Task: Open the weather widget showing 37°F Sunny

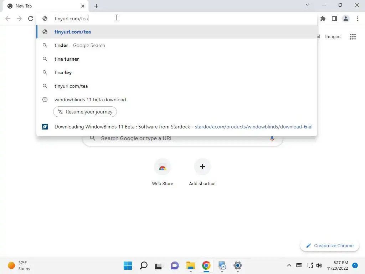Action: point(19,265)
